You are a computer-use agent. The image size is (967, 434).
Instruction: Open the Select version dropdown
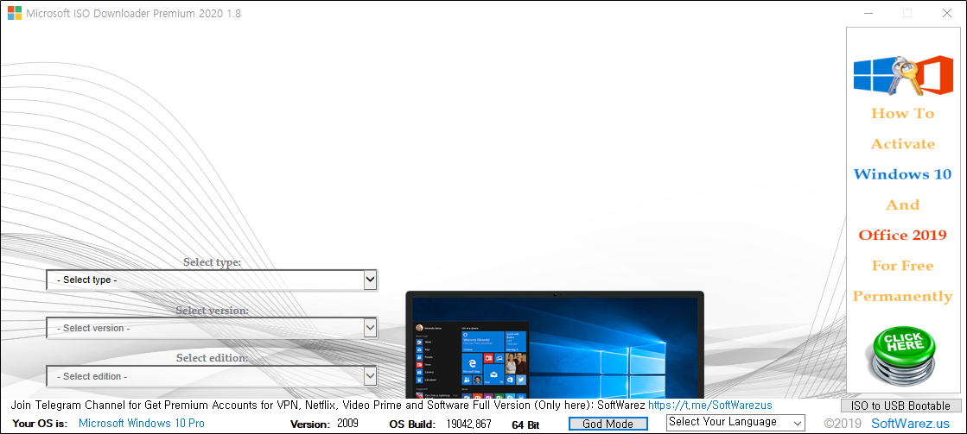pos(212,328)
